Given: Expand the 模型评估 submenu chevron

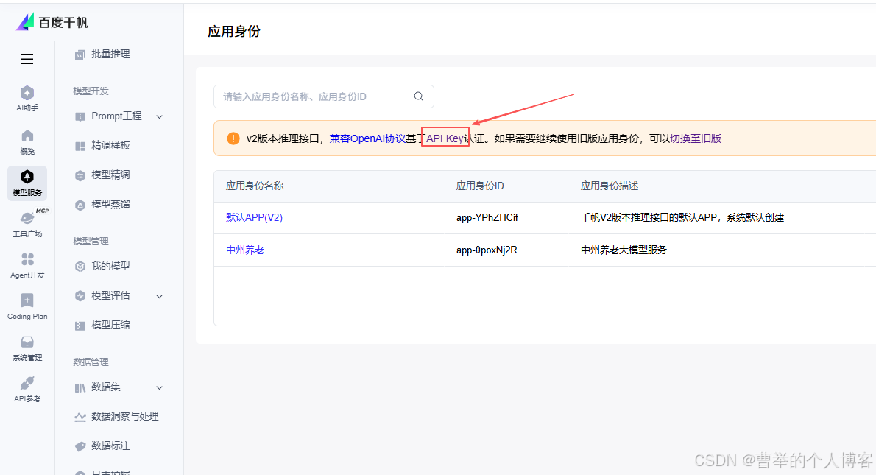Looking at the screenshot, I should 159,296.
